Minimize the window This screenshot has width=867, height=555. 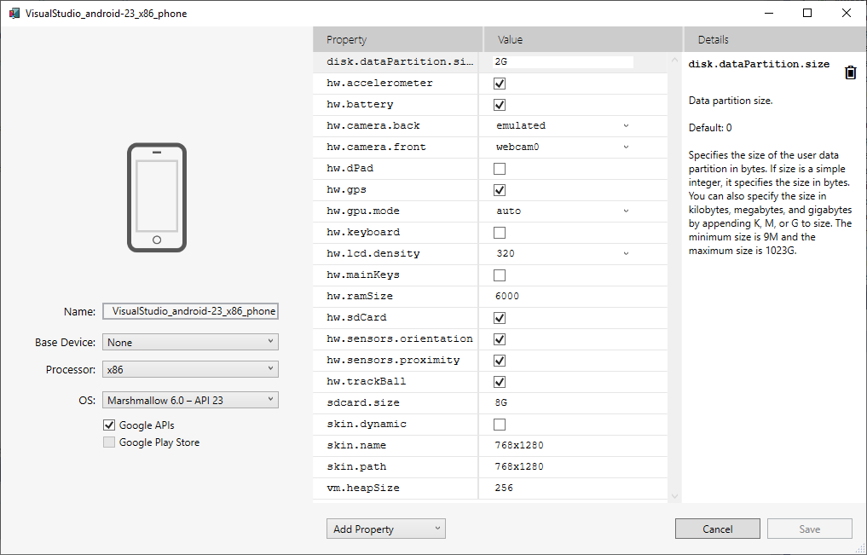pos(769,13)
